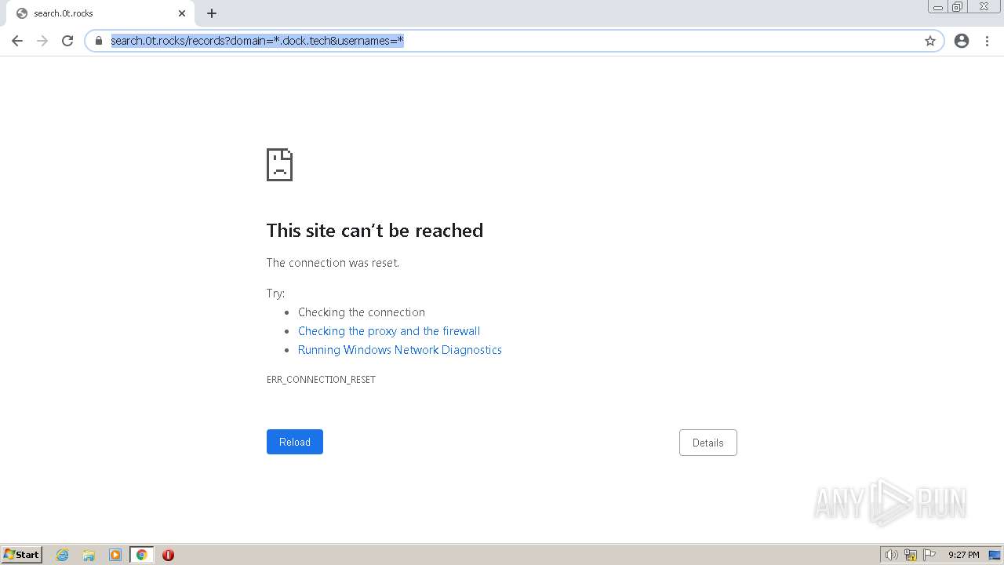Image resolution: width=1004 pixels, height=565 pixels.
Task: Click the show desktop monitor icon
Action: pyautogui.click(x=995, y=555)
